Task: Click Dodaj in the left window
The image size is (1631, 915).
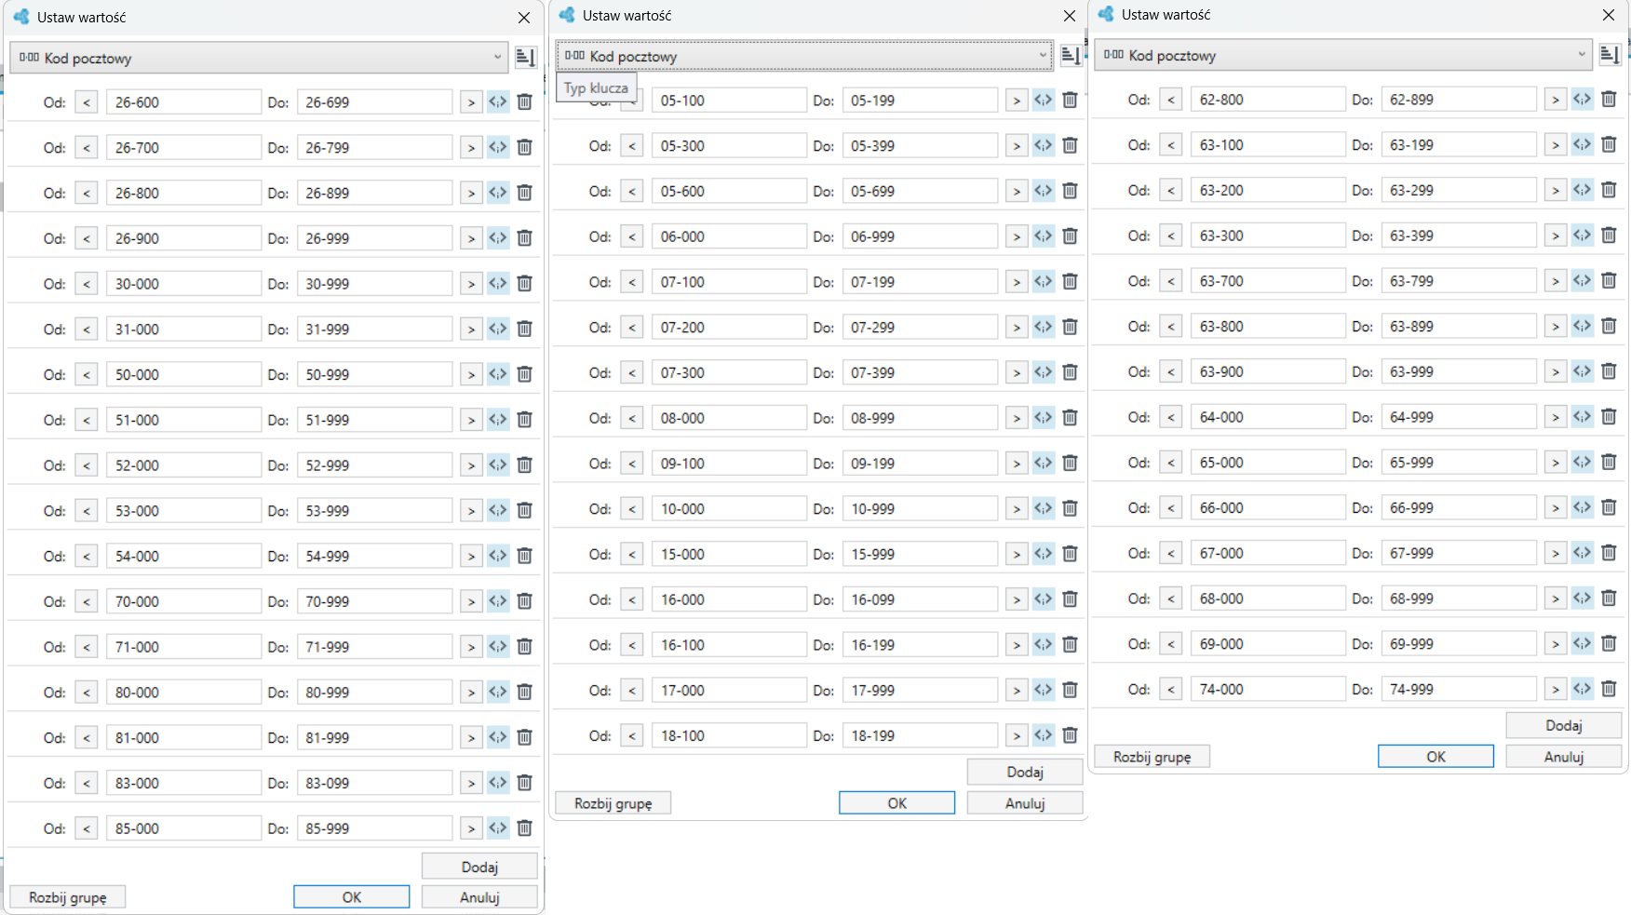Action: click(479, 867)
